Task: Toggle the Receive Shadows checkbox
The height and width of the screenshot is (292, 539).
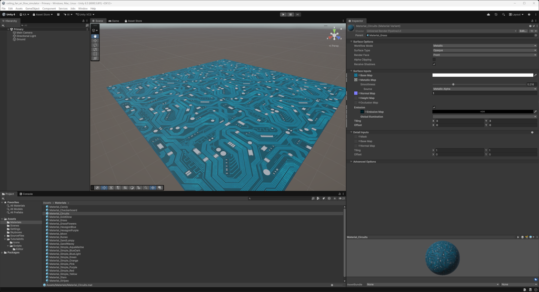Action: (x=434, y=64)
